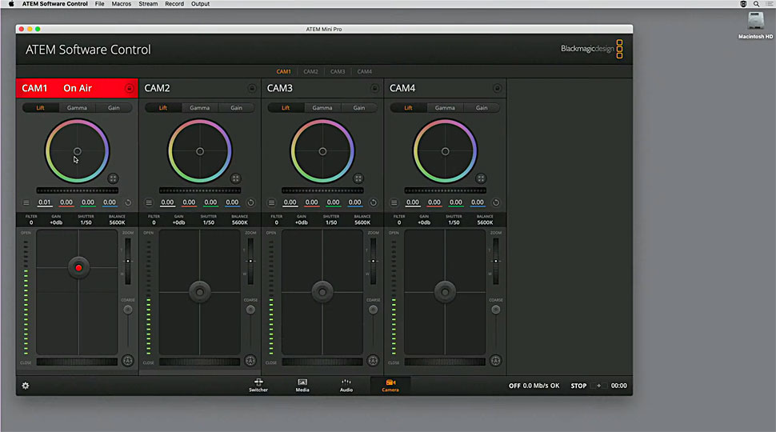776x432 pixels.
Task: Reset CAM3 color values with circular arrow
Action: (x=373, y=202)
